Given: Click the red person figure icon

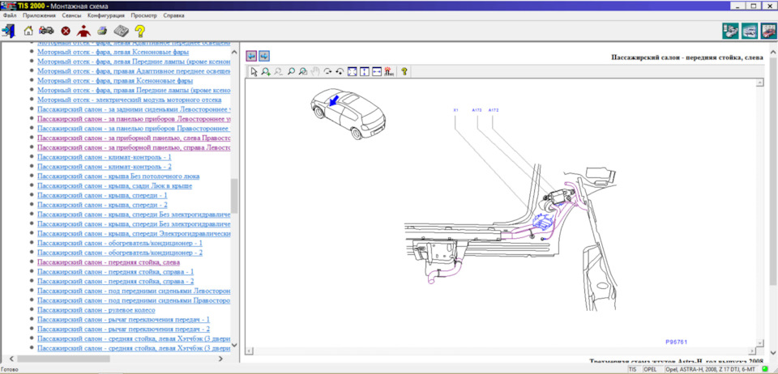Looking at the screenshot, I should click(83, 32).
